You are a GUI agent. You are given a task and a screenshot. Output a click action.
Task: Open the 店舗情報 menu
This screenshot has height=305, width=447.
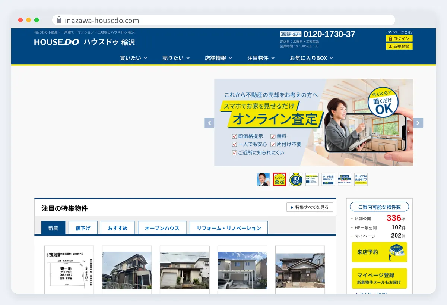219,58
